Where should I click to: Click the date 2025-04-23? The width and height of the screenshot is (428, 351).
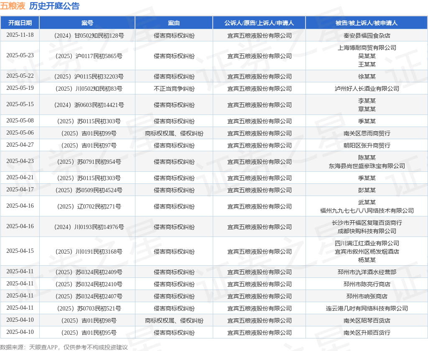pyautogui.click(x=20, y=161)
